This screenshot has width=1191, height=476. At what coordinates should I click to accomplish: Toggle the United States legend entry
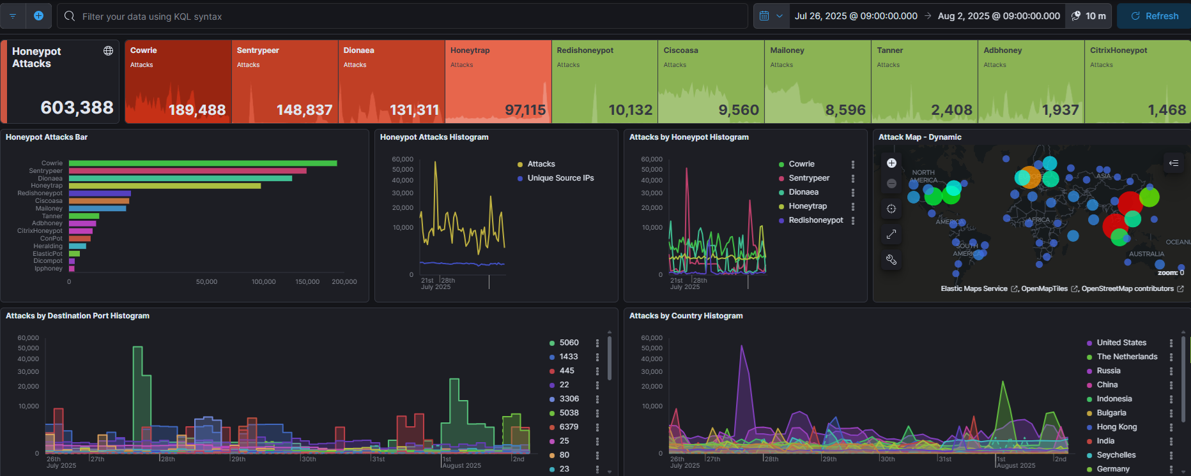coord(1121,343)
